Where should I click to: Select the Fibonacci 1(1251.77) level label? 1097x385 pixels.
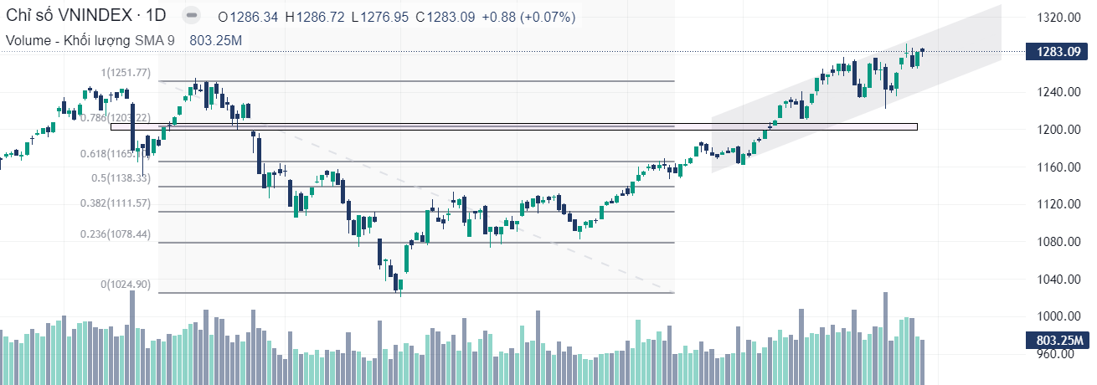126,73
